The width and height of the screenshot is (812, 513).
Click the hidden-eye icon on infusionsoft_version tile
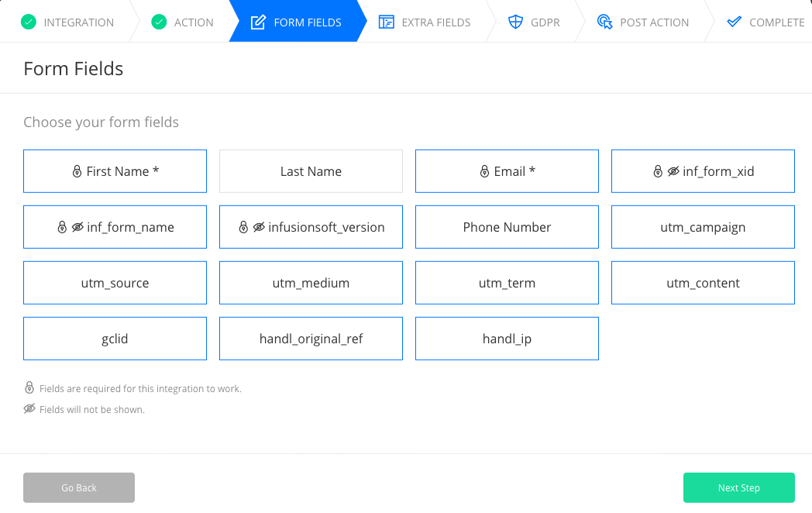click(x=259, y=227)
